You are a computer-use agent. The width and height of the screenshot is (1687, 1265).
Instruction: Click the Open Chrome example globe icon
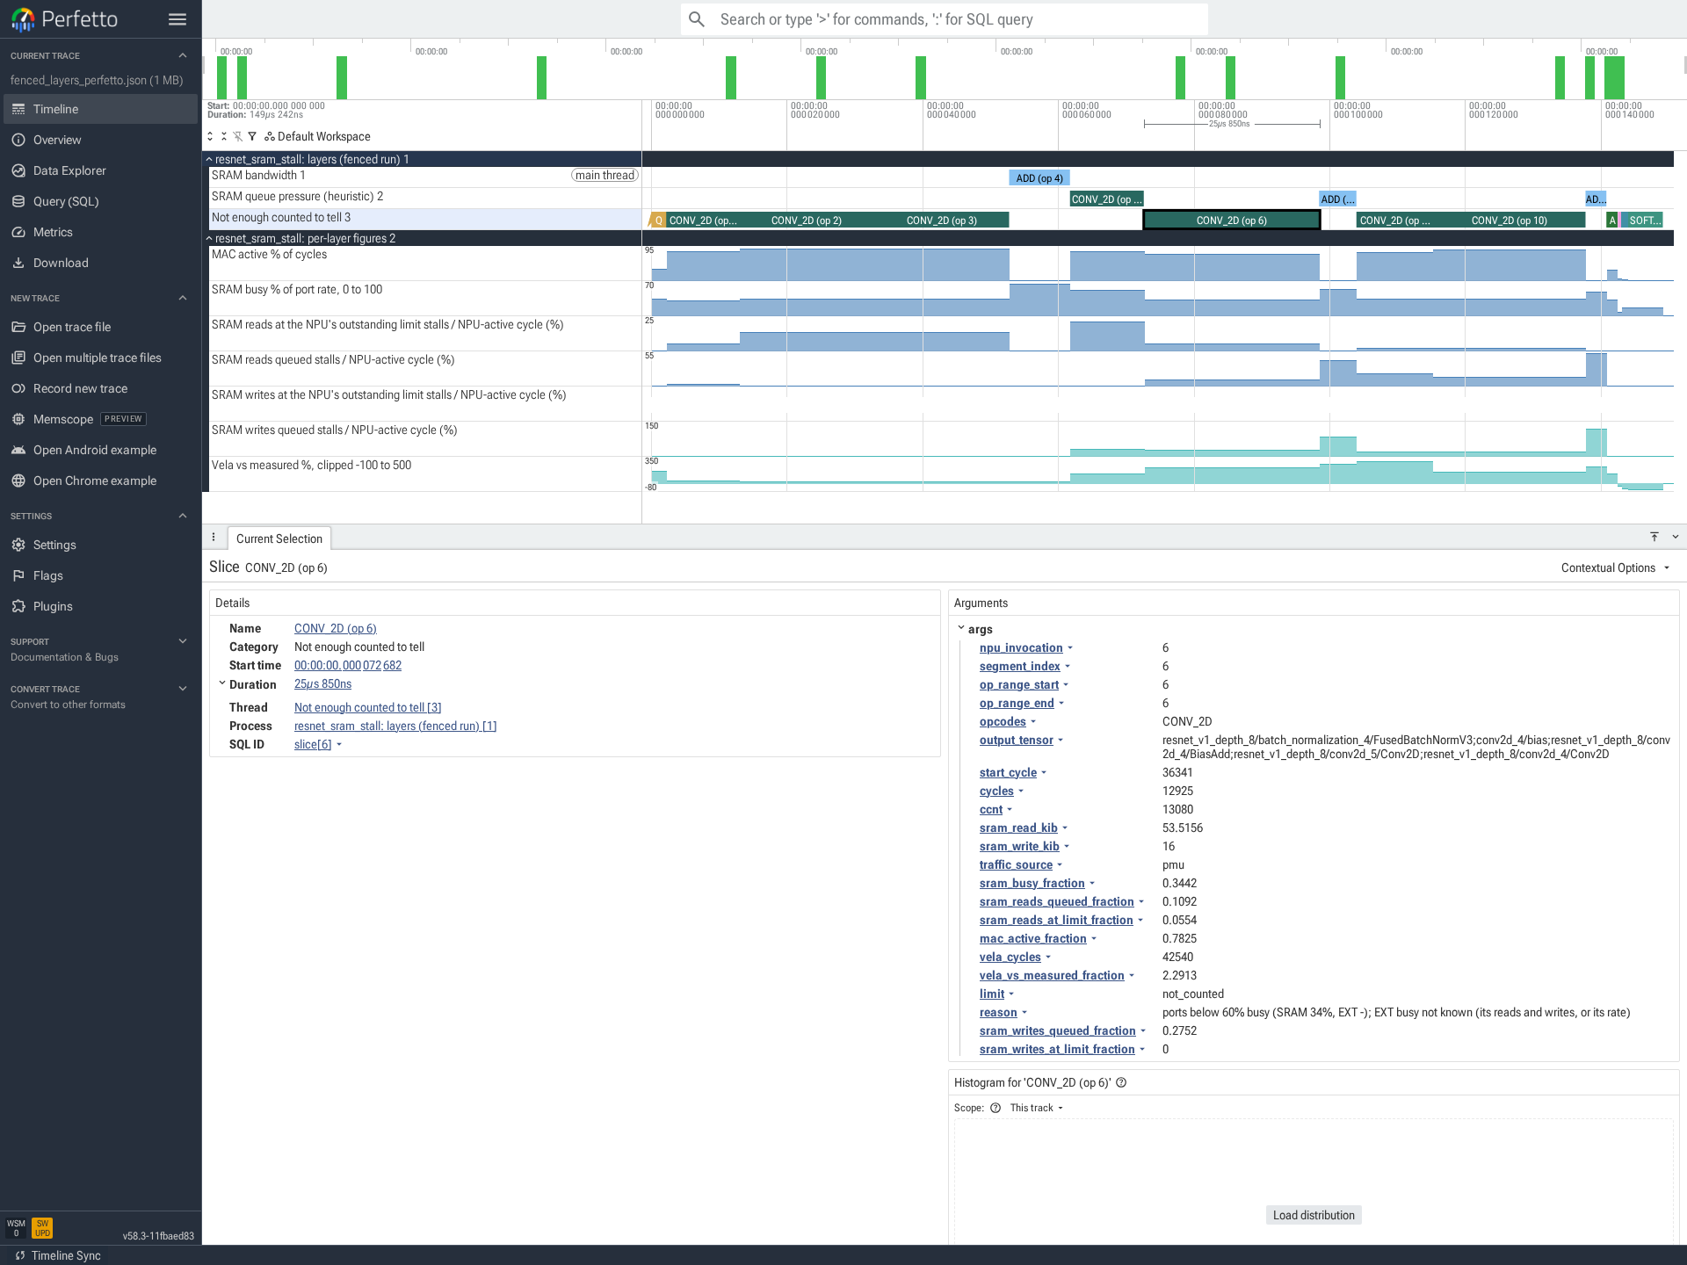coord(18,481)
